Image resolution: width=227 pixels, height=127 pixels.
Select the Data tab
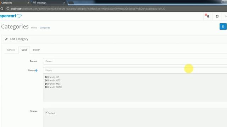tap(24, 50)
